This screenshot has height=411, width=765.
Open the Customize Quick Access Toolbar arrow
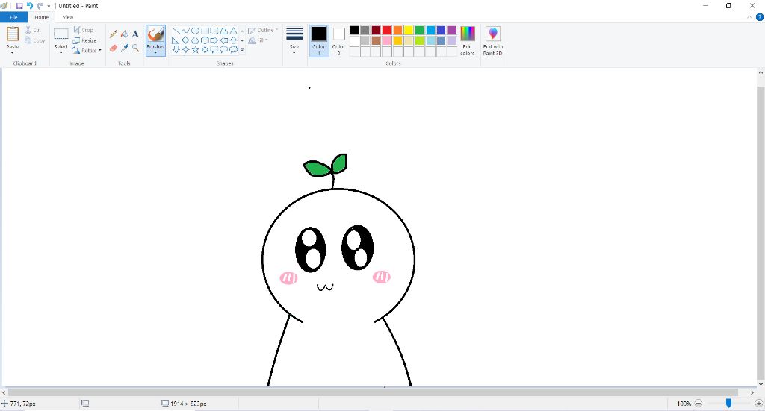coord(49,6)
